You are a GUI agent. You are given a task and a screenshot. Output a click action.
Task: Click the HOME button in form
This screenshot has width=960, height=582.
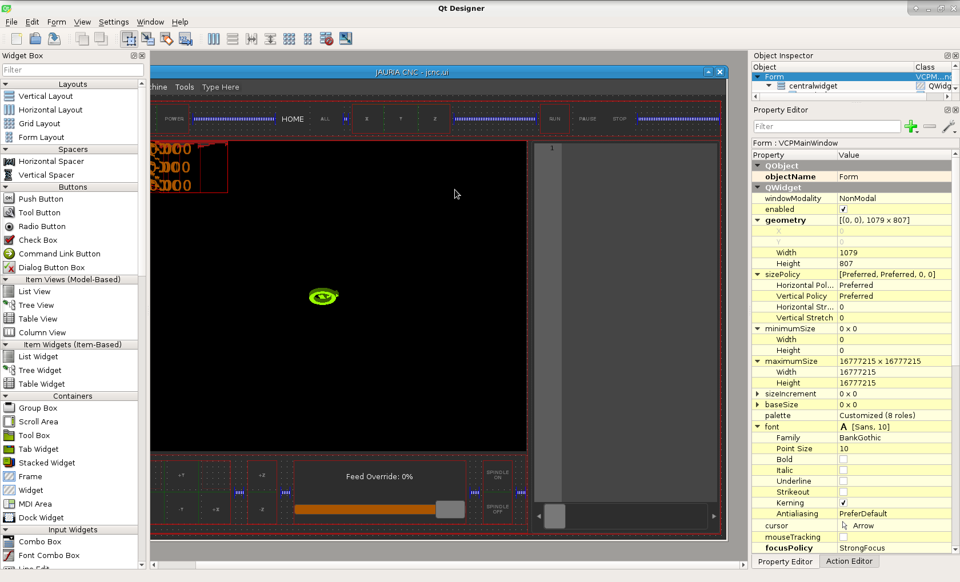pyautogui.click(x=293, y=119)
